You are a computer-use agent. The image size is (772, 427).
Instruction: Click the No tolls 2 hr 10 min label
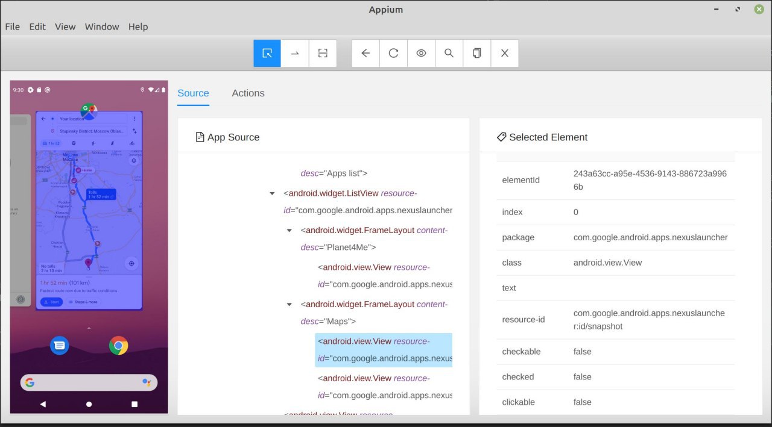[52, 268]
